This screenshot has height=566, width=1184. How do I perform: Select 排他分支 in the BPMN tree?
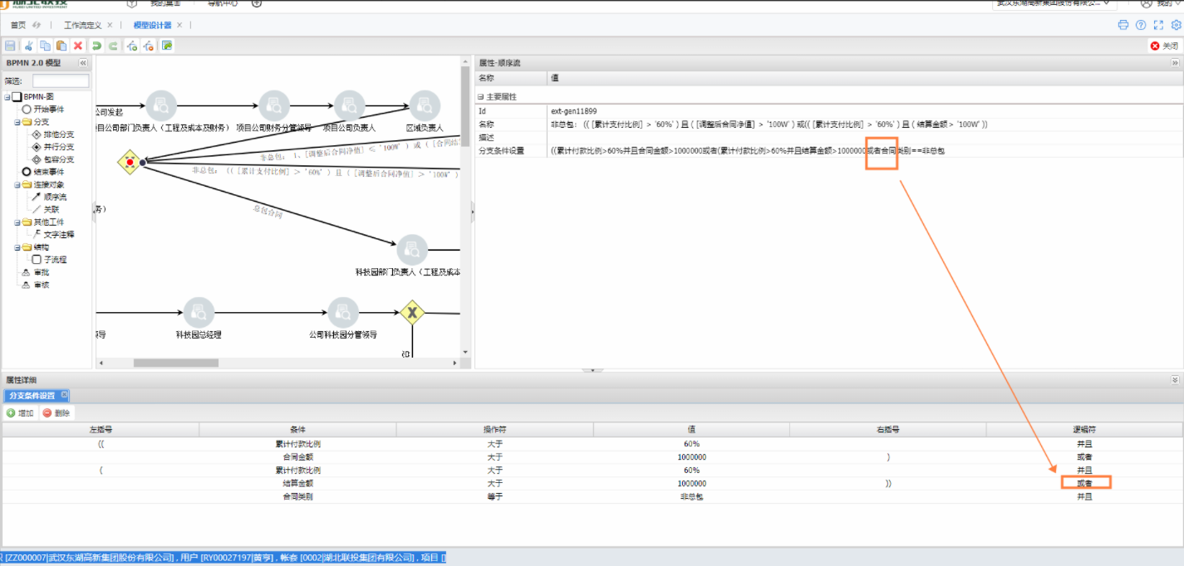(58, 134)
